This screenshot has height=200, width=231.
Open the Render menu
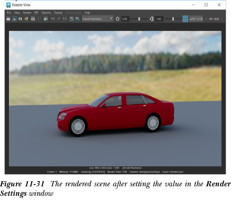pos(27,12)
